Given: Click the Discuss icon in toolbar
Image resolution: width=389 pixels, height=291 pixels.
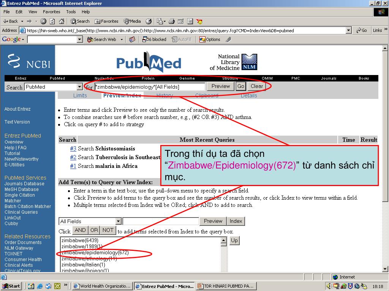Looking at the screenshot, I should [x=190, y=21].
